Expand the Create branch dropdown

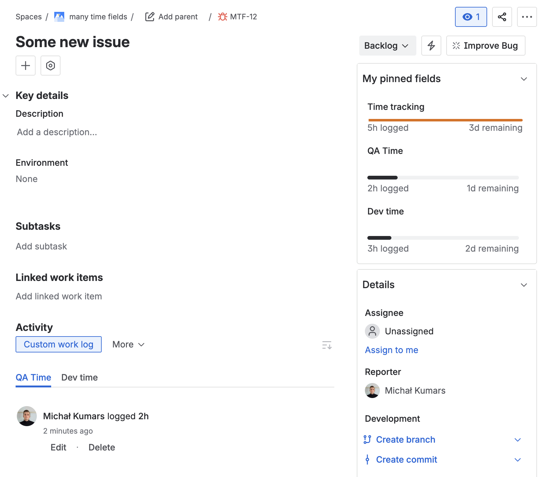tap(517, 440)
